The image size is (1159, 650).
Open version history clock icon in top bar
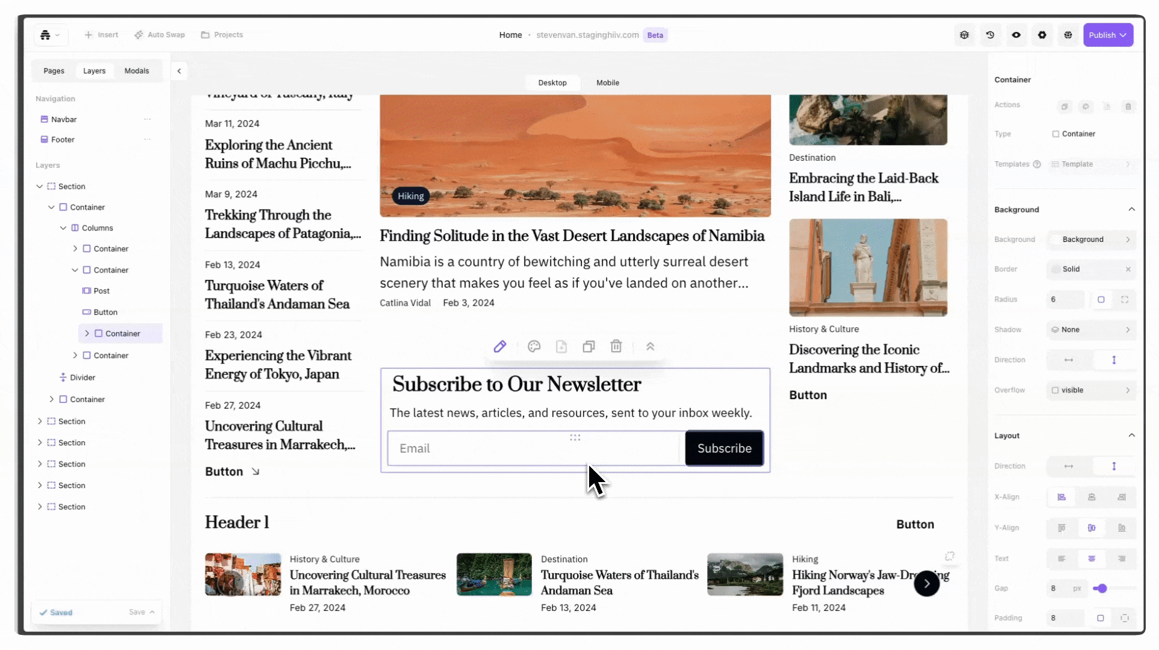tap(991, 35)
